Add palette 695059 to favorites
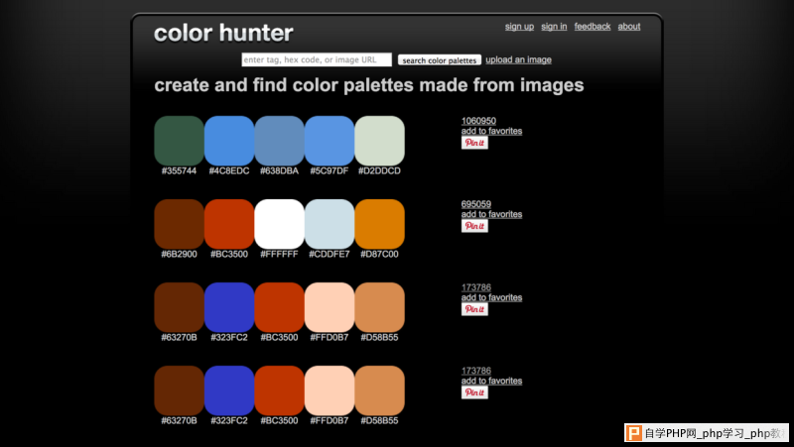 [491, 214]
